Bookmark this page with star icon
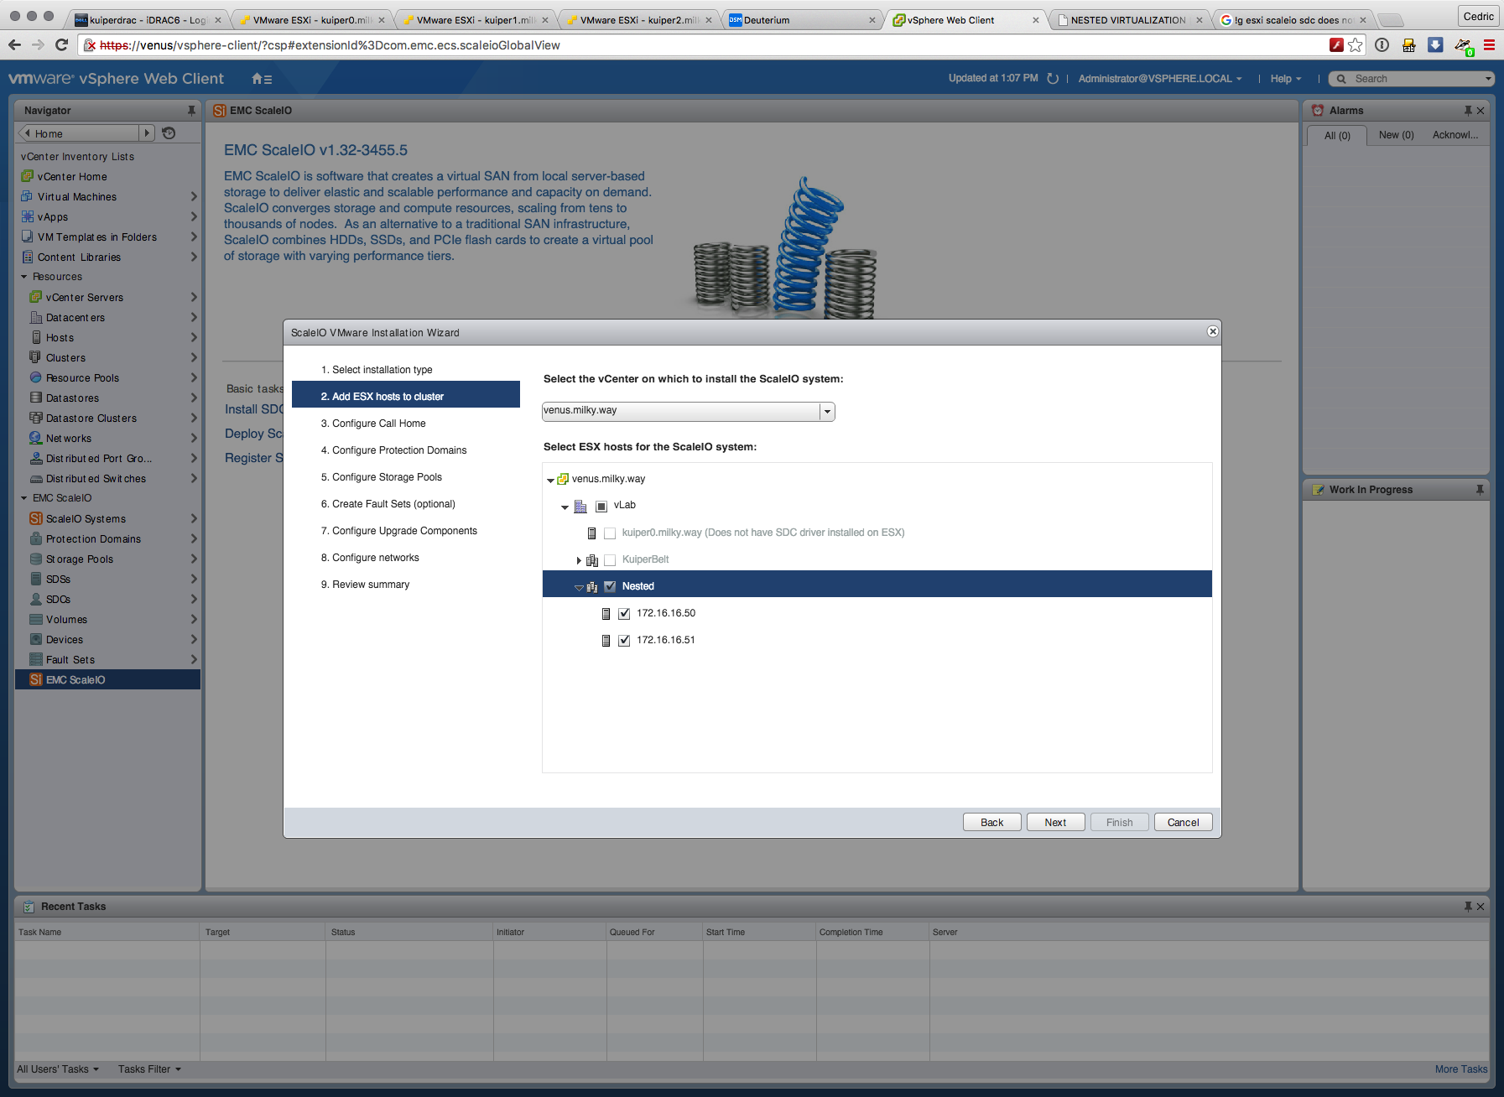The width and height of the screenshot is (1504, 1097). coord(1356,45)
